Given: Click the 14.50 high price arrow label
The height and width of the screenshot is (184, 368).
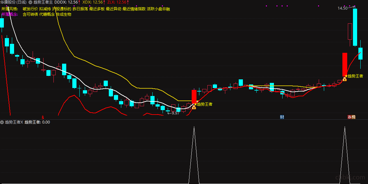Looking at the screenshot, I should pos(346,8).
